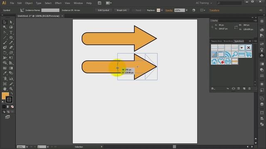Screen dimensions: 266x149
Task: Select the shopping cart symbol thumbnail
Action: click(249, 54)
